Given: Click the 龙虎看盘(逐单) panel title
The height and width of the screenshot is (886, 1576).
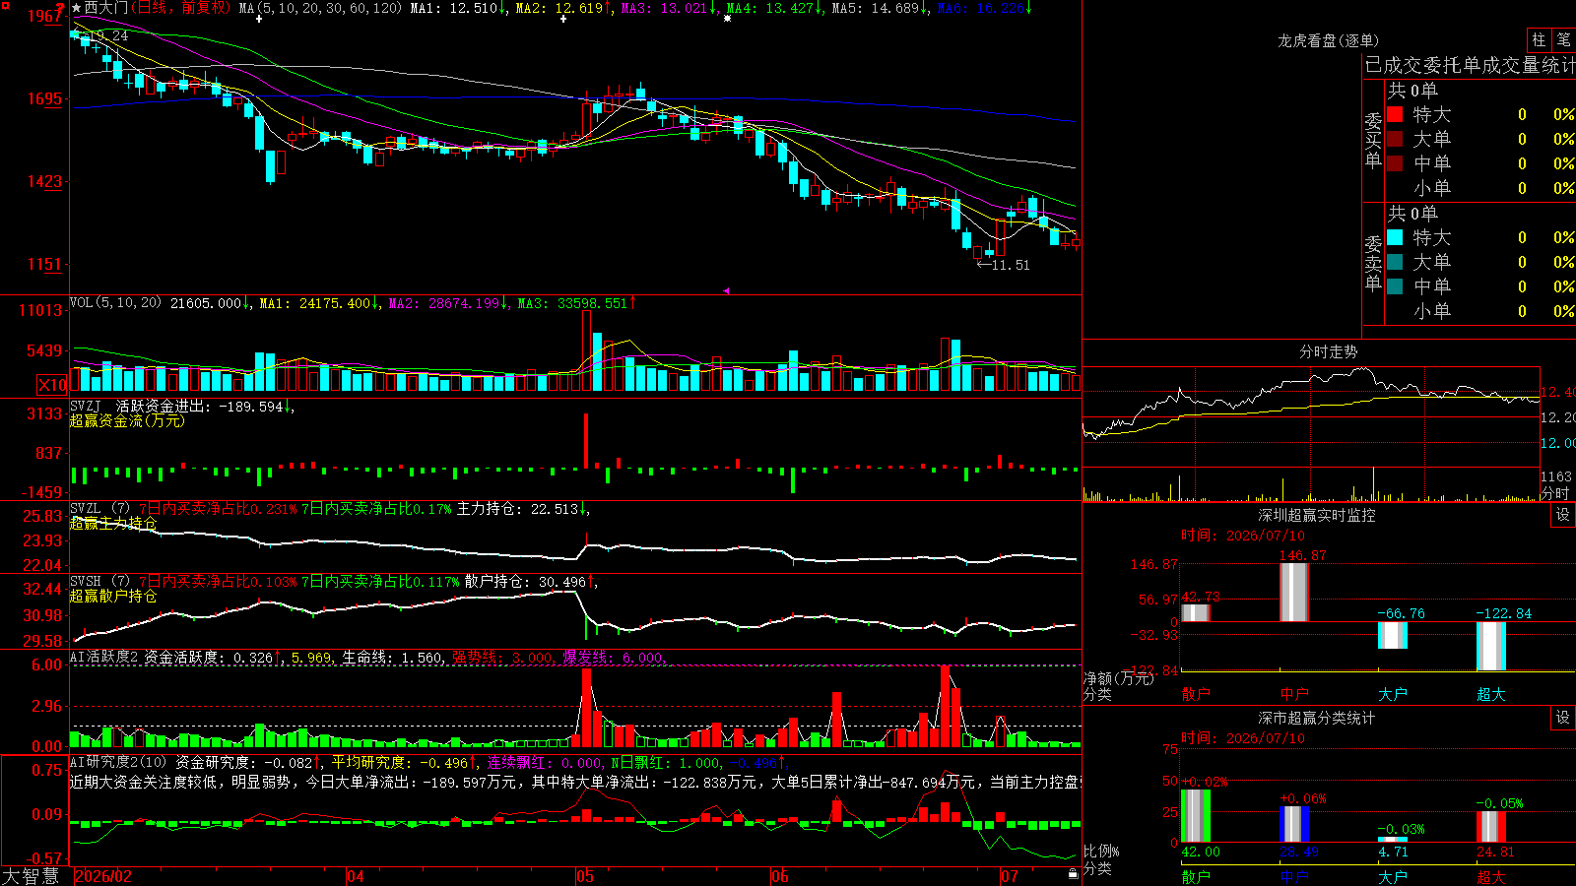Looking at the screenshot, I should click(1328, 40).
